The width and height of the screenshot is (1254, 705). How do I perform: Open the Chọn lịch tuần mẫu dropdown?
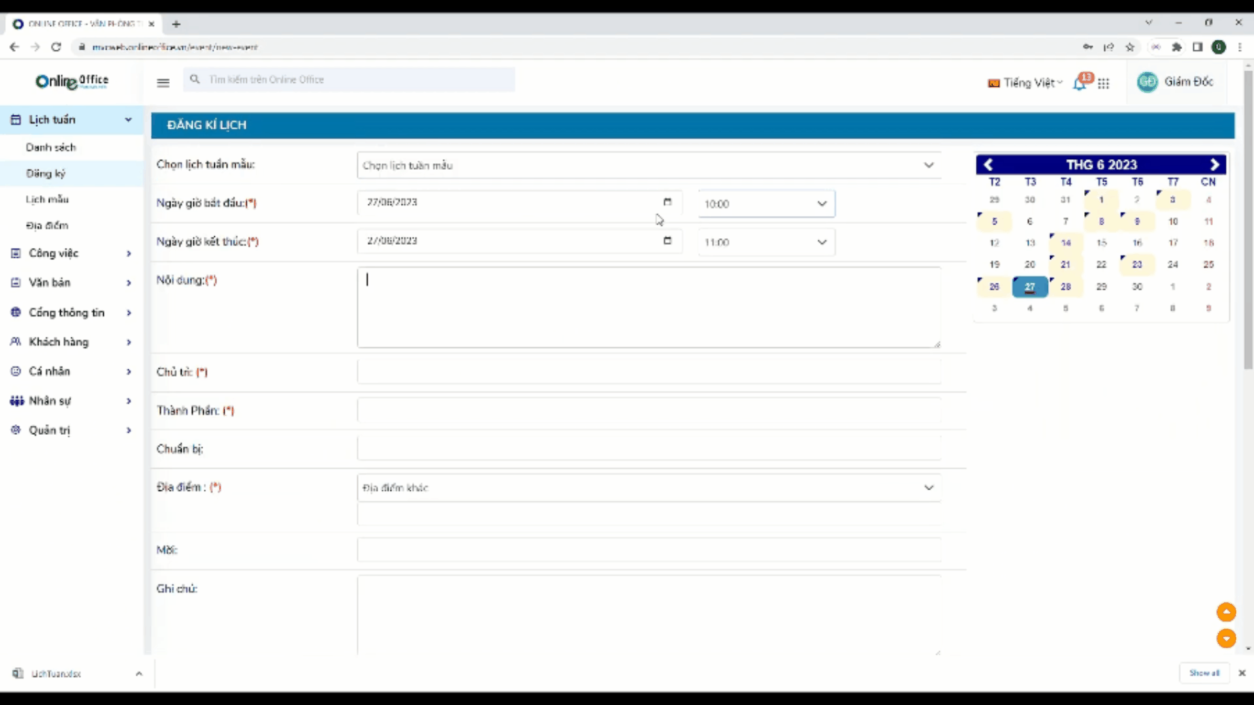tap(649, 165)
